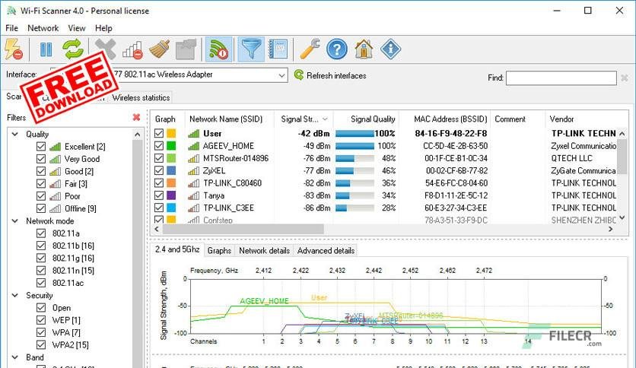Collapse the Network mode filter group

pyautogui.click(x=15, y=221)
